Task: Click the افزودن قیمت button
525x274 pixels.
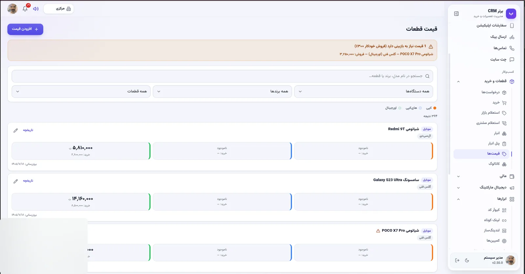Action: pos(25,29)
